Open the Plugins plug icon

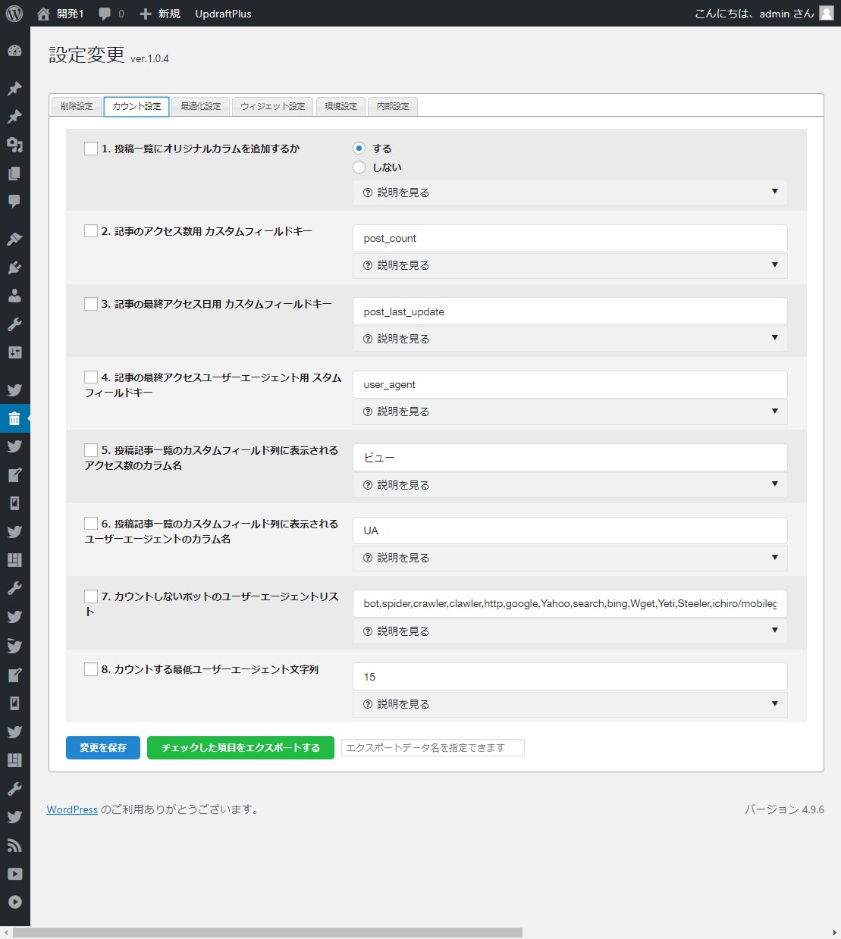click(14, 268)
